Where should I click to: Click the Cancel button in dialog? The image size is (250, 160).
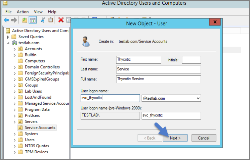pos(204,138)
